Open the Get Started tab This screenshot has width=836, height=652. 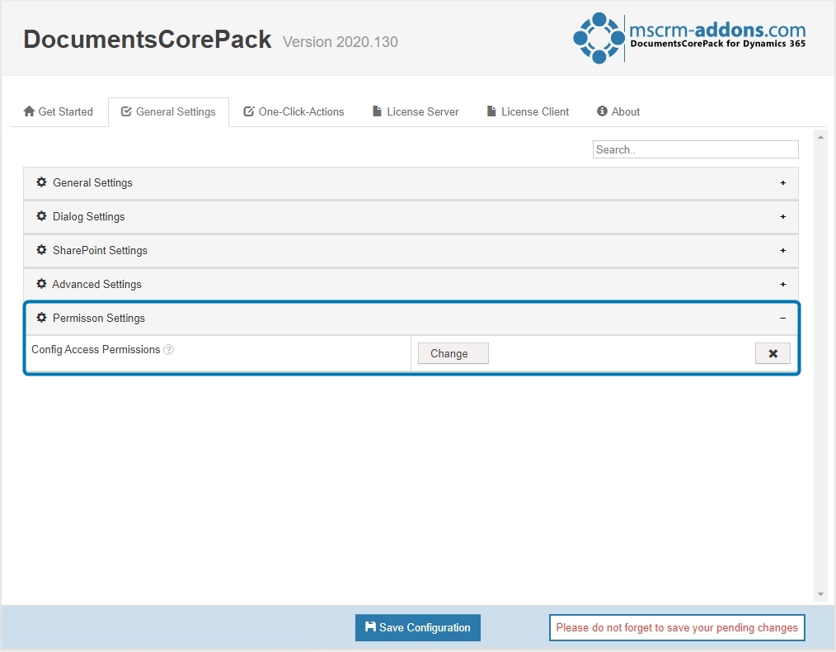(58, 111)
